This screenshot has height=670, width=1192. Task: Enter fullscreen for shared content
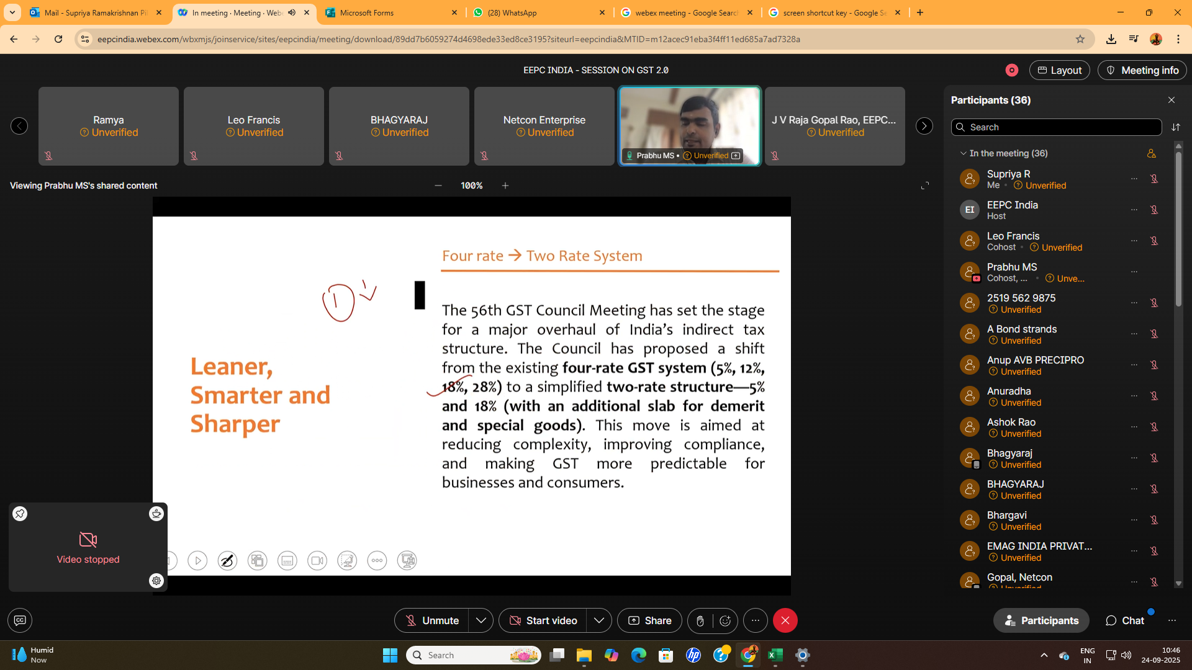(x=925, y=185)
